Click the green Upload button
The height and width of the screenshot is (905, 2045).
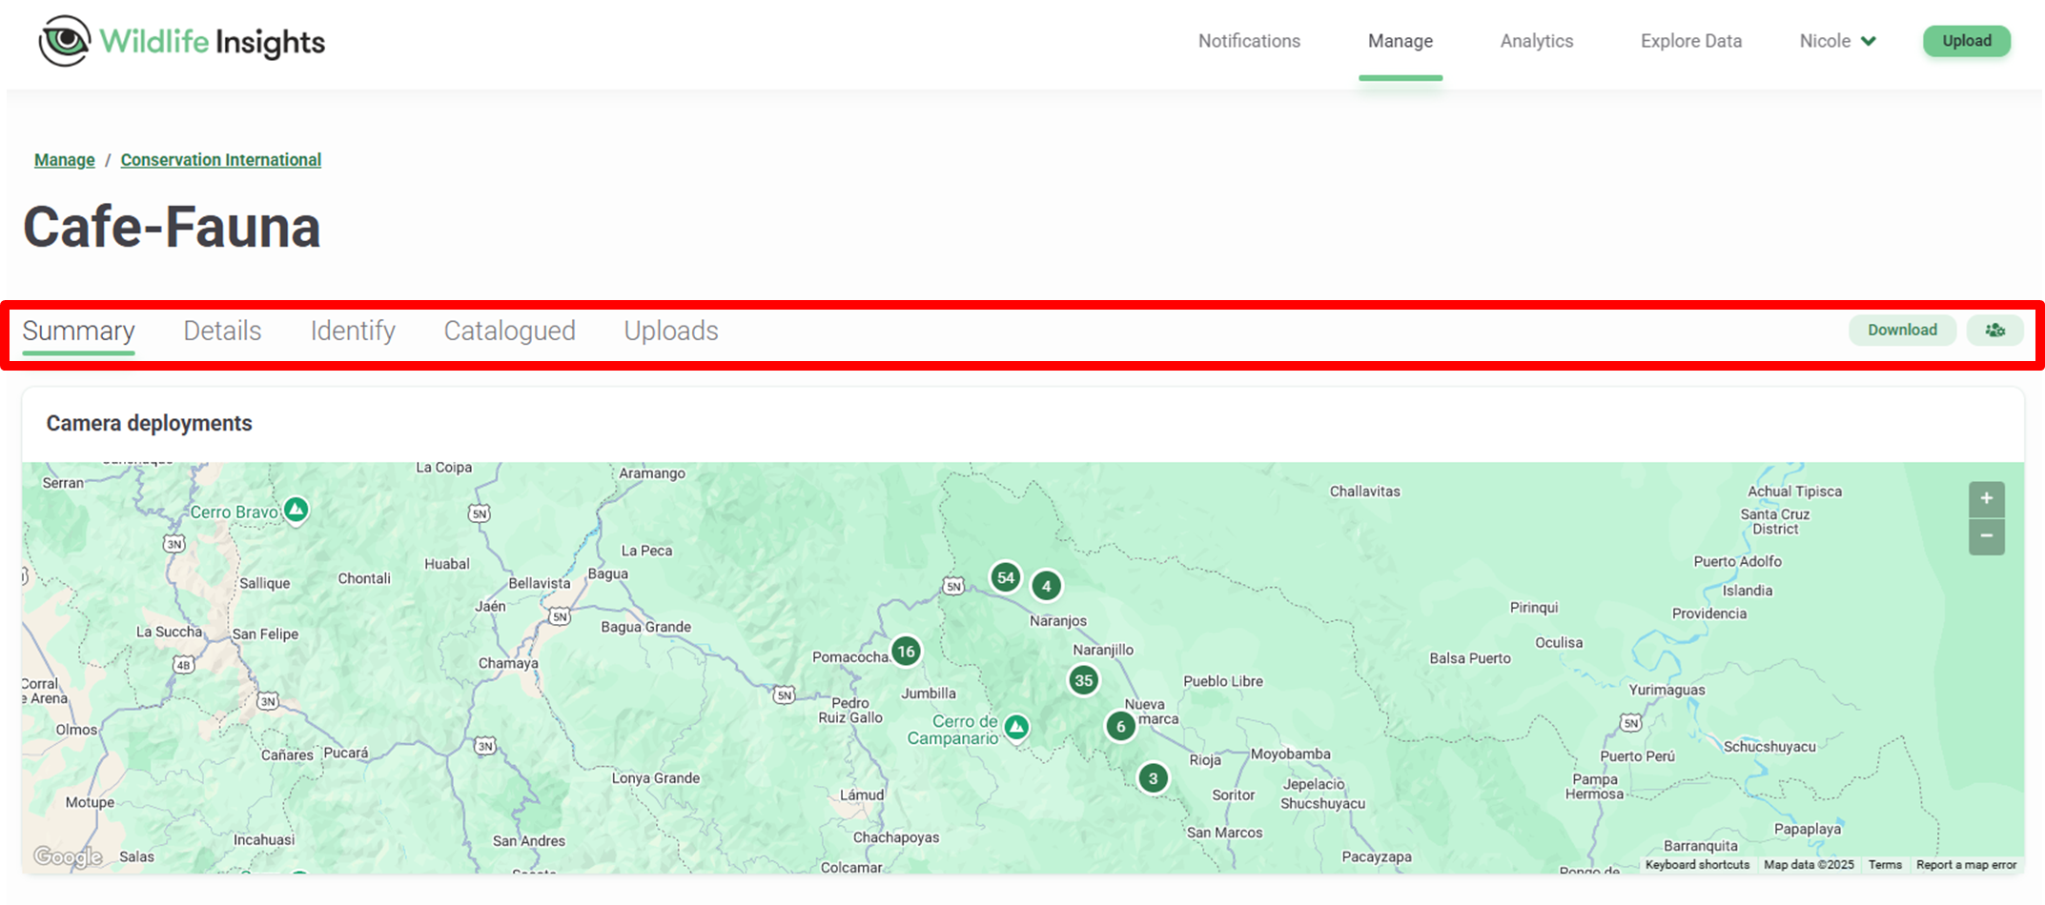point(1966,41)
